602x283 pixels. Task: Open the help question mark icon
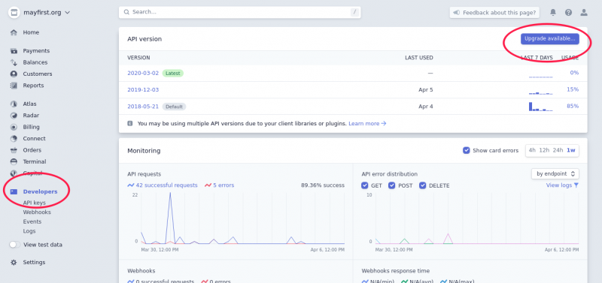tap(569, 12)
